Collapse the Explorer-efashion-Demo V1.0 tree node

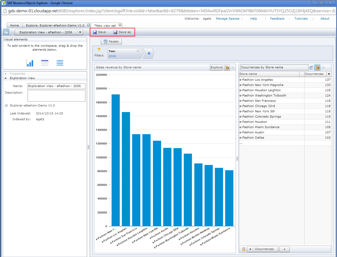click(7, 106)
